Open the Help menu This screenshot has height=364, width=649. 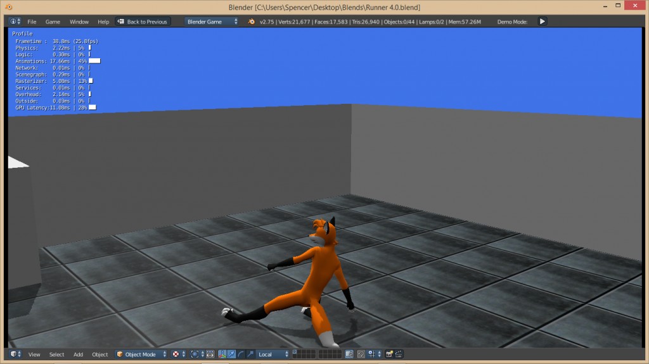pos(103,22)
